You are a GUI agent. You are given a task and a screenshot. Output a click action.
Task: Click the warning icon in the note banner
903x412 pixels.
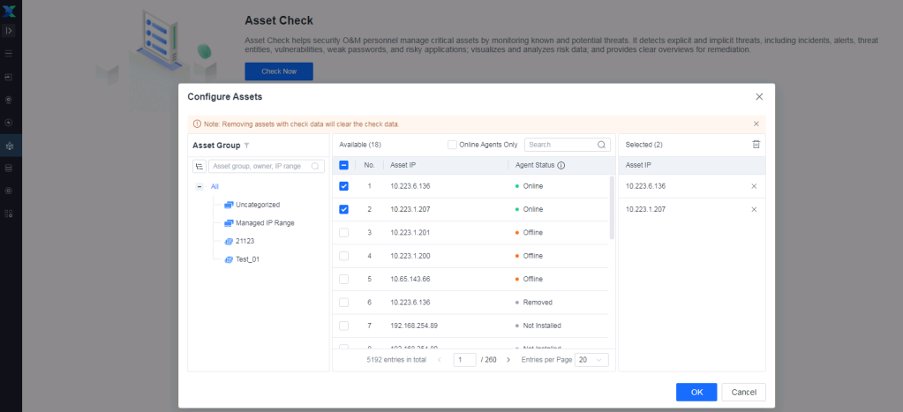197,124
